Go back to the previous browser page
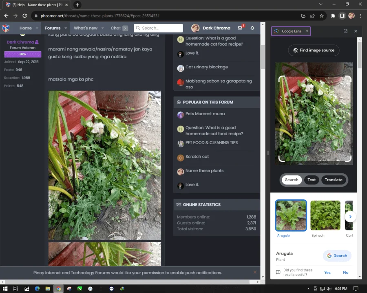The width and height of the screenshot is (367, 293). [x=6, y=15]
